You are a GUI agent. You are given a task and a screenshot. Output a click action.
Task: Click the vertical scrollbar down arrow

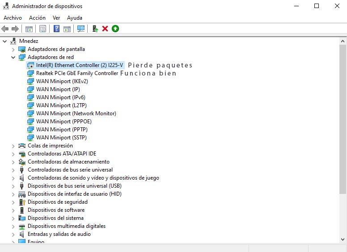pyautogui.click(x=343, y=239)
